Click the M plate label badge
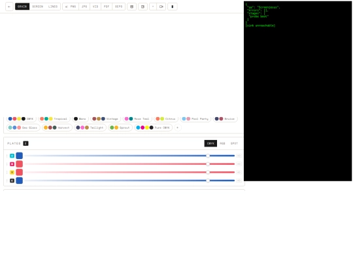353x265 pixels. [x=12, y=164]
